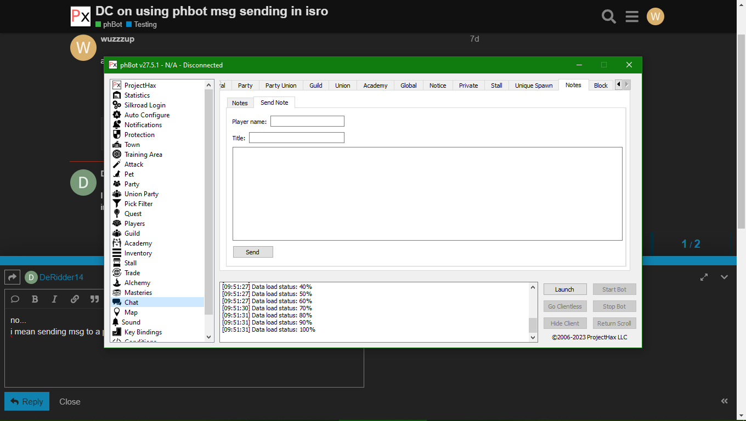Open the forum search icon
The image size is (746, 421).
coord(609,16)
